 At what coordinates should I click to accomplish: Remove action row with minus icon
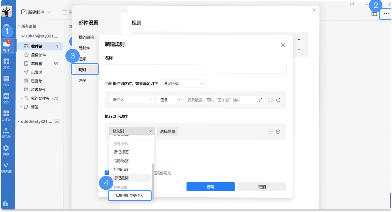[270, 132]
